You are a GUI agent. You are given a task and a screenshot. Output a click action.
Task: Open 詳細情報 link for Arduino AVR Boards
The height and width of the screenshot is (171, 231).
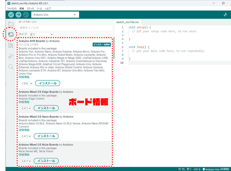click(24, 77)
